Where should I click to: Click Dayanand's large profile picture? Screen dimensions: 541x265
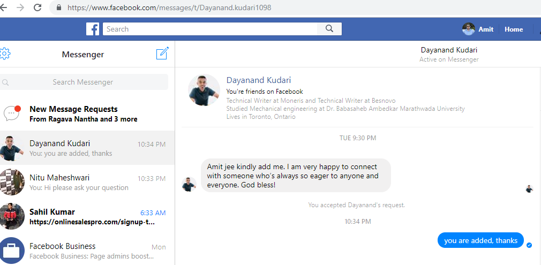pyautogui.click(x=204, y=90)
